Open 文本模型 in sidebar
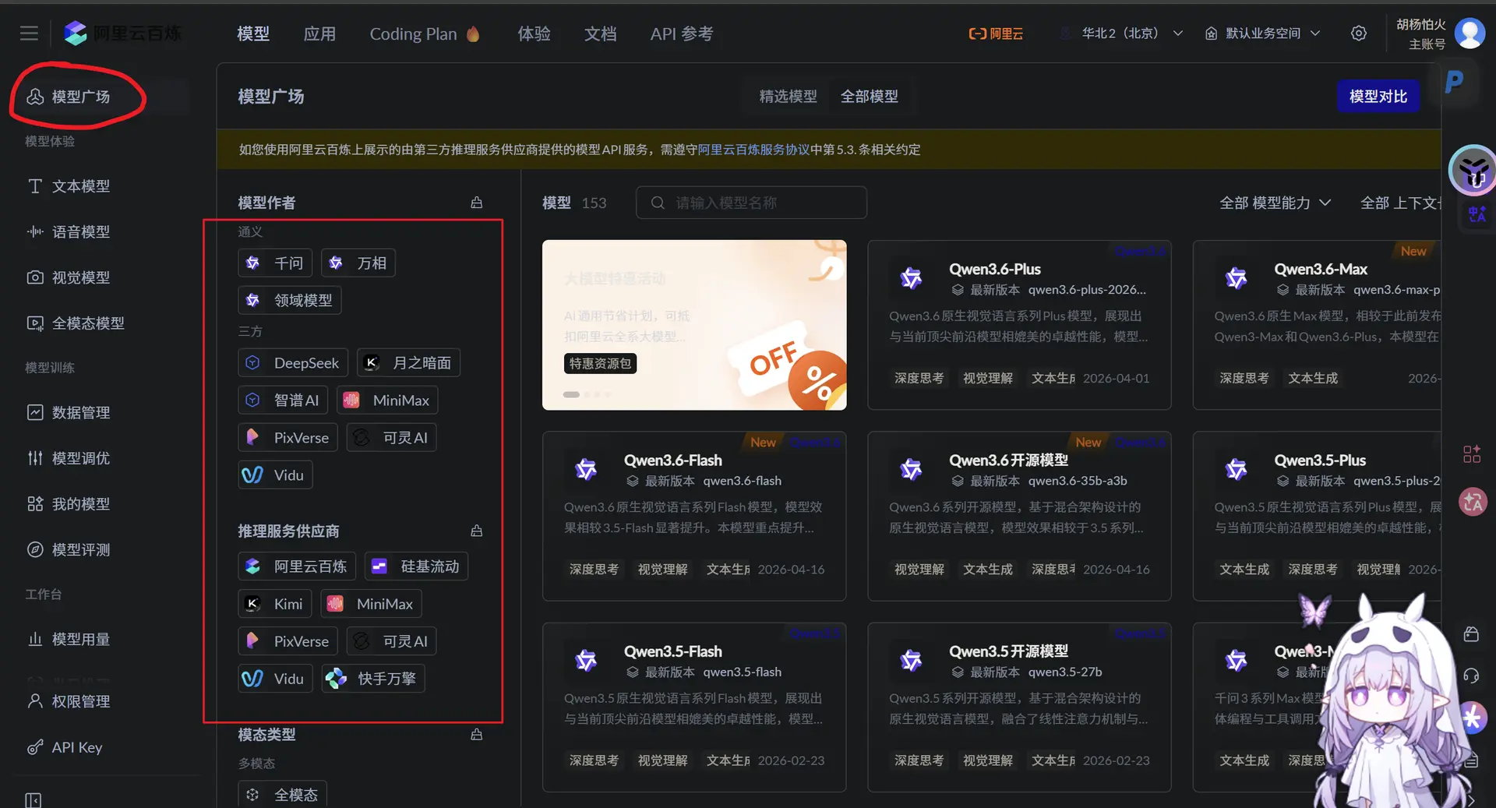Screen dimensions: 1496x808 79,186
